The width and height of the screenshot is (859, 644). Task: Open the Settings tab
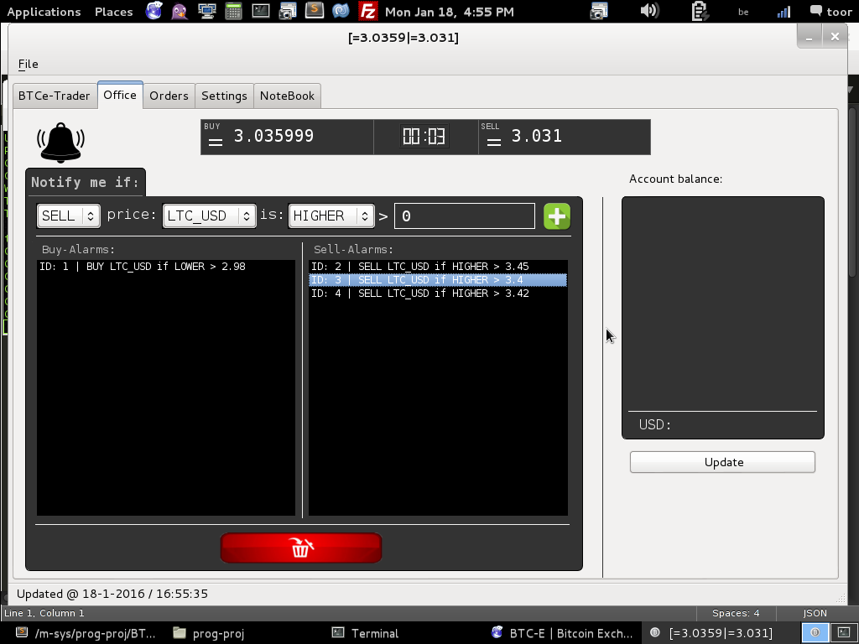pos(224,96)
